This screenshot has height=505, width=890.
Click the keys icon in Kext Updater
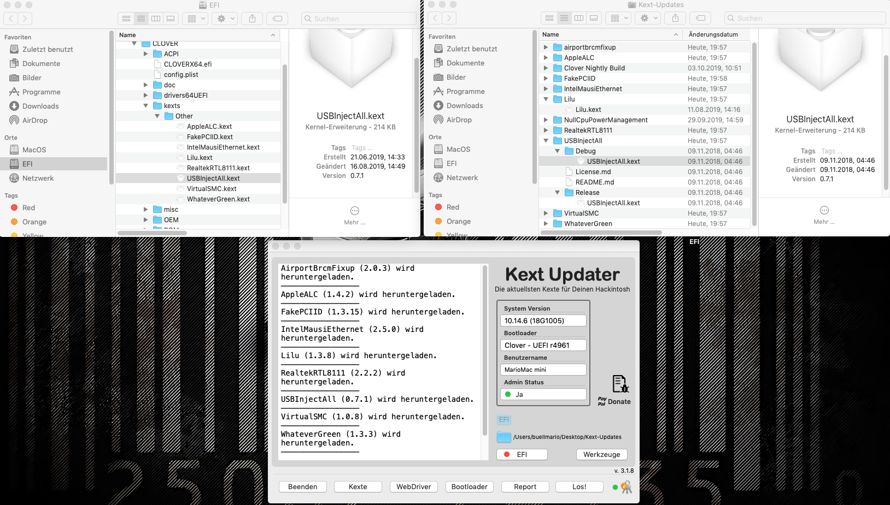(626, 487)
